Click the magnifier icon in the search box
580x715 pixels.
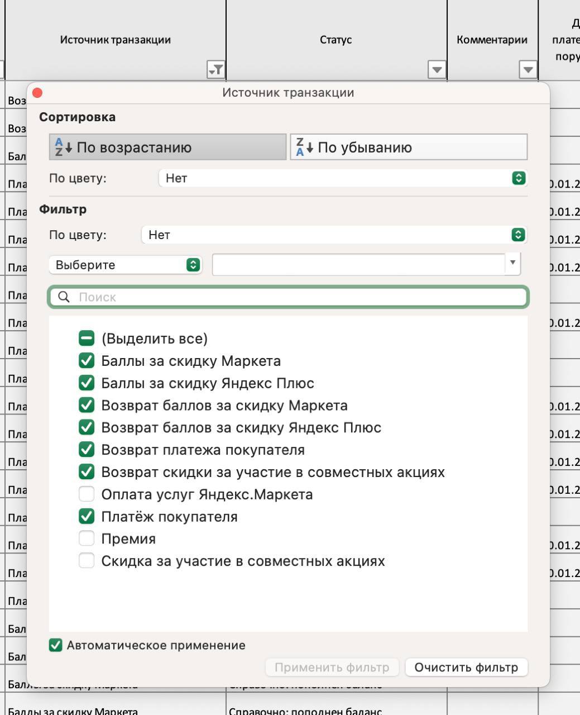click(64, 297)
